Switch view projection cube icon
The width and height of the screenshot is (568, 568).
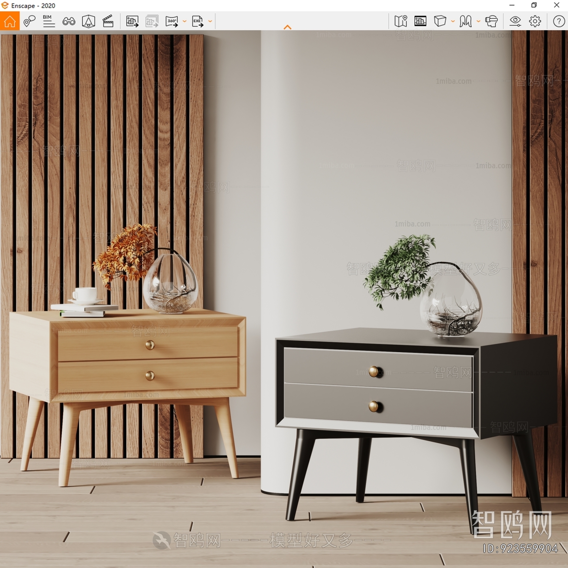tap(440, 21)
